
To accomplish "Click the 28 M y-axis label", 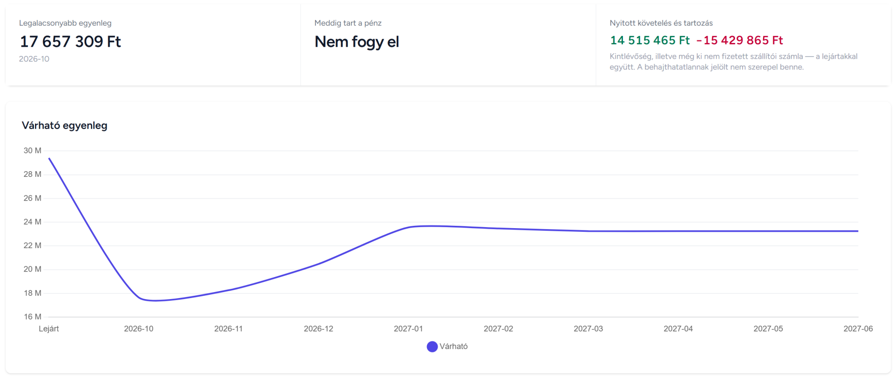I will click(x=33, y=174).
